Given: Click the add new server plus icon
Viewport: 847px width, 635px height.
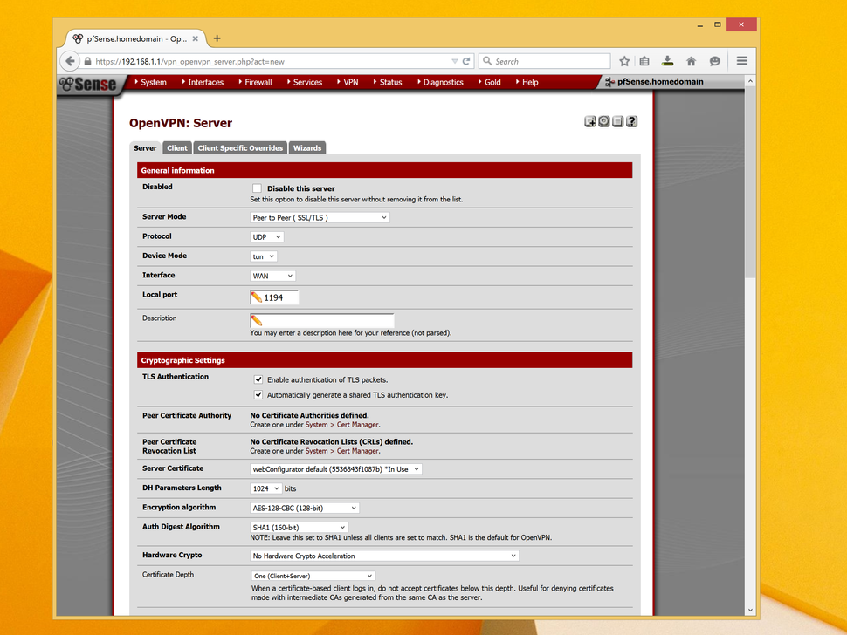Looking at the screenshot, I should [x=589, y=121].
